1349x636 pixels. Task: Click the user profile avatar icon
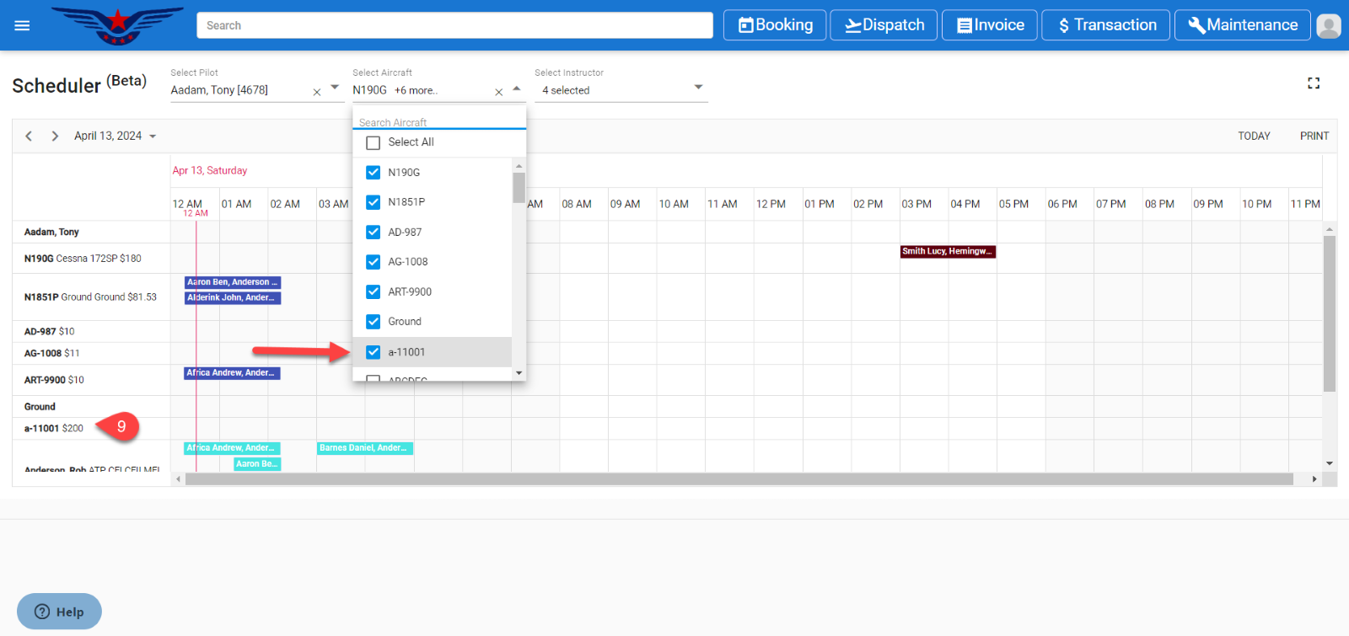tap(1329, 26)
